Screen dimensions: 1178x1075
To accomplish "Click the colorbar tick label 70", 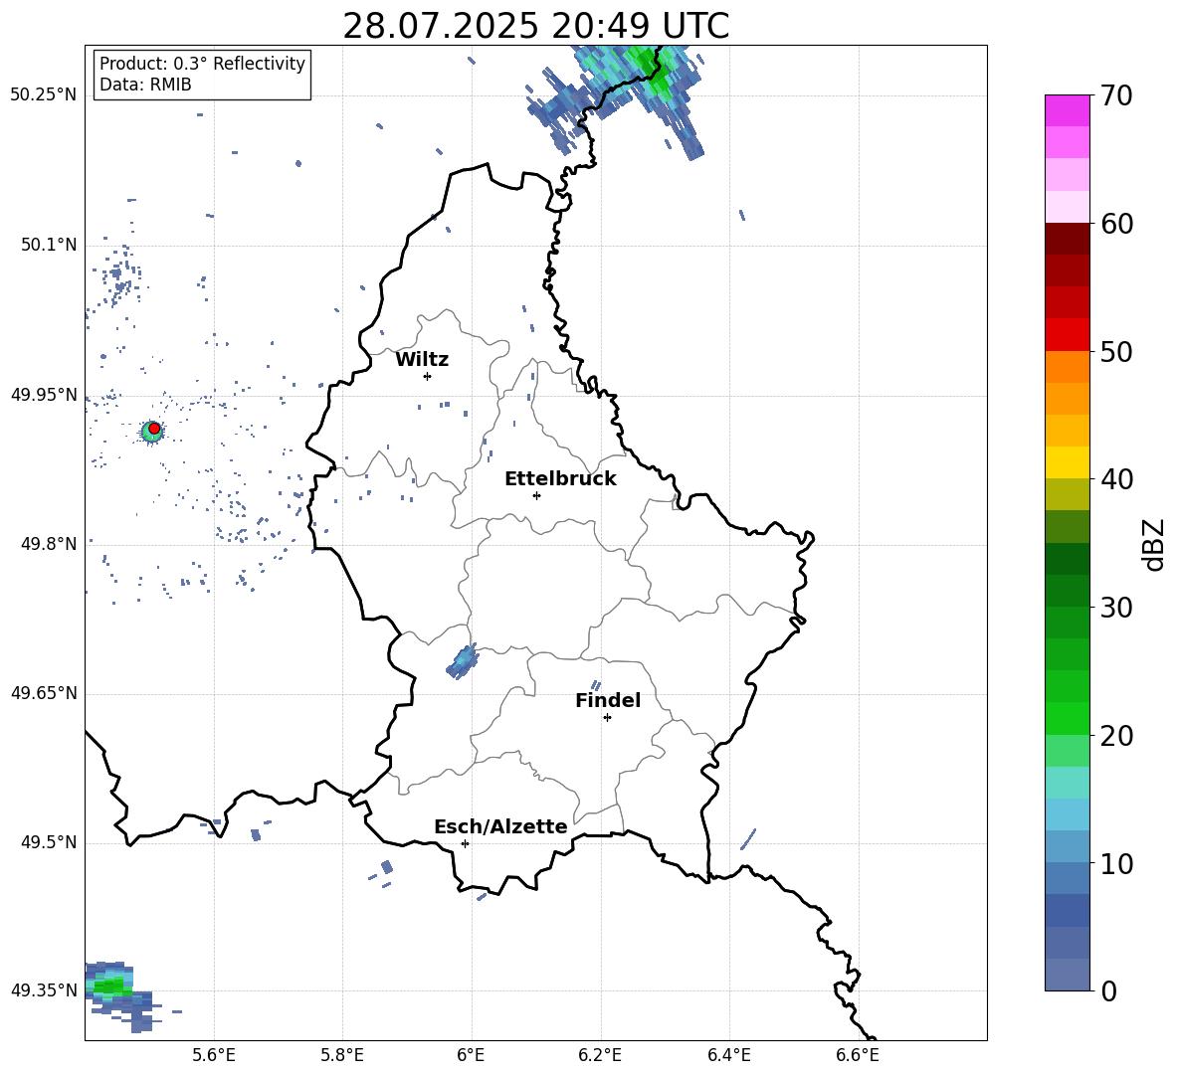I will point(1116,96).
